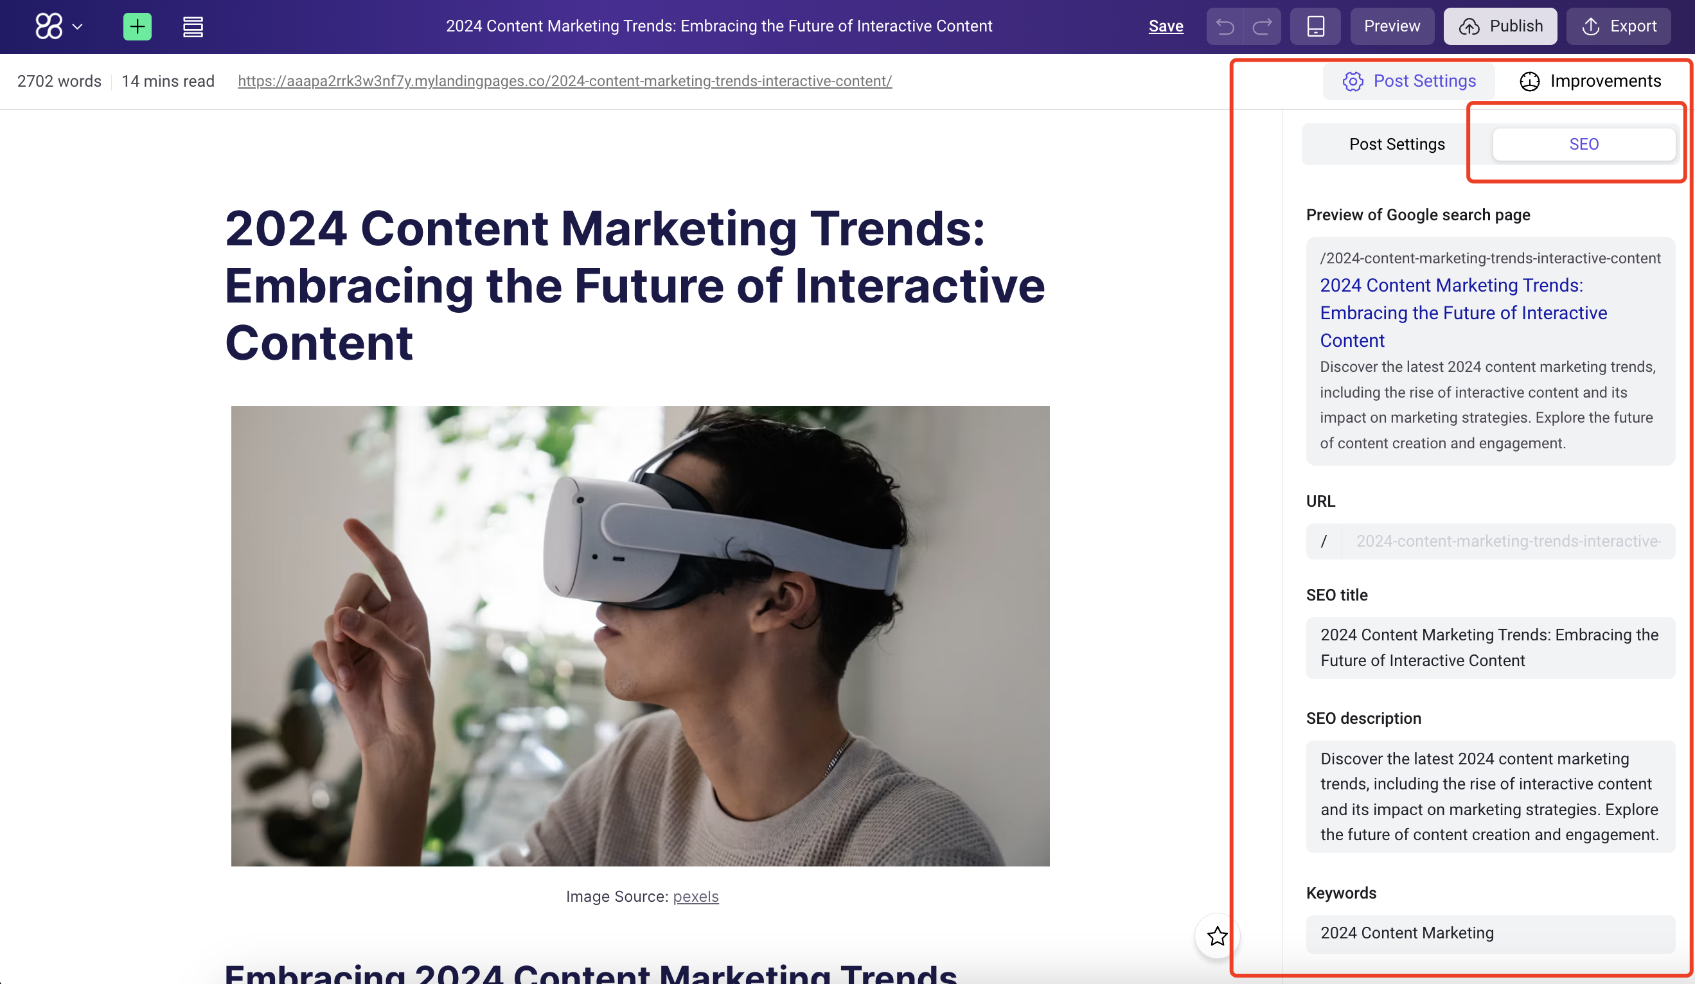
Task: Click the Google preview description text
Action: pos(1487,405)
